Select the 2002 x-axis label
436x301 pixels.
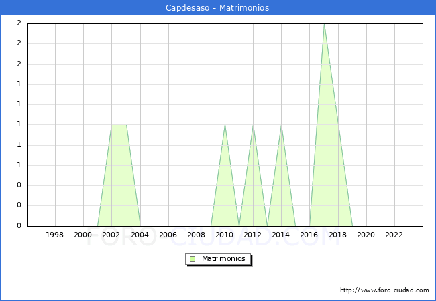click(111, 235)
